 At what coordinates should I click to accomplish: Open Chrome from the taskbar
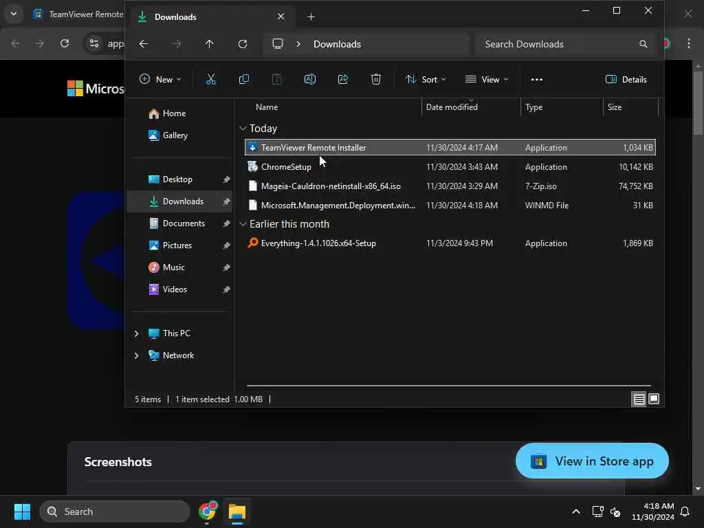tap(208, 511)
